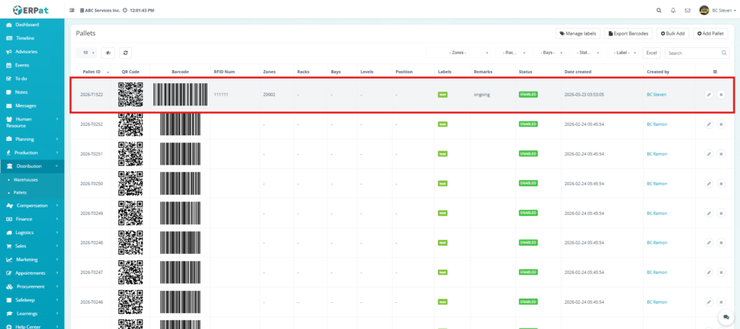
Task: Open the notifications bell
Action: [673, 10]
